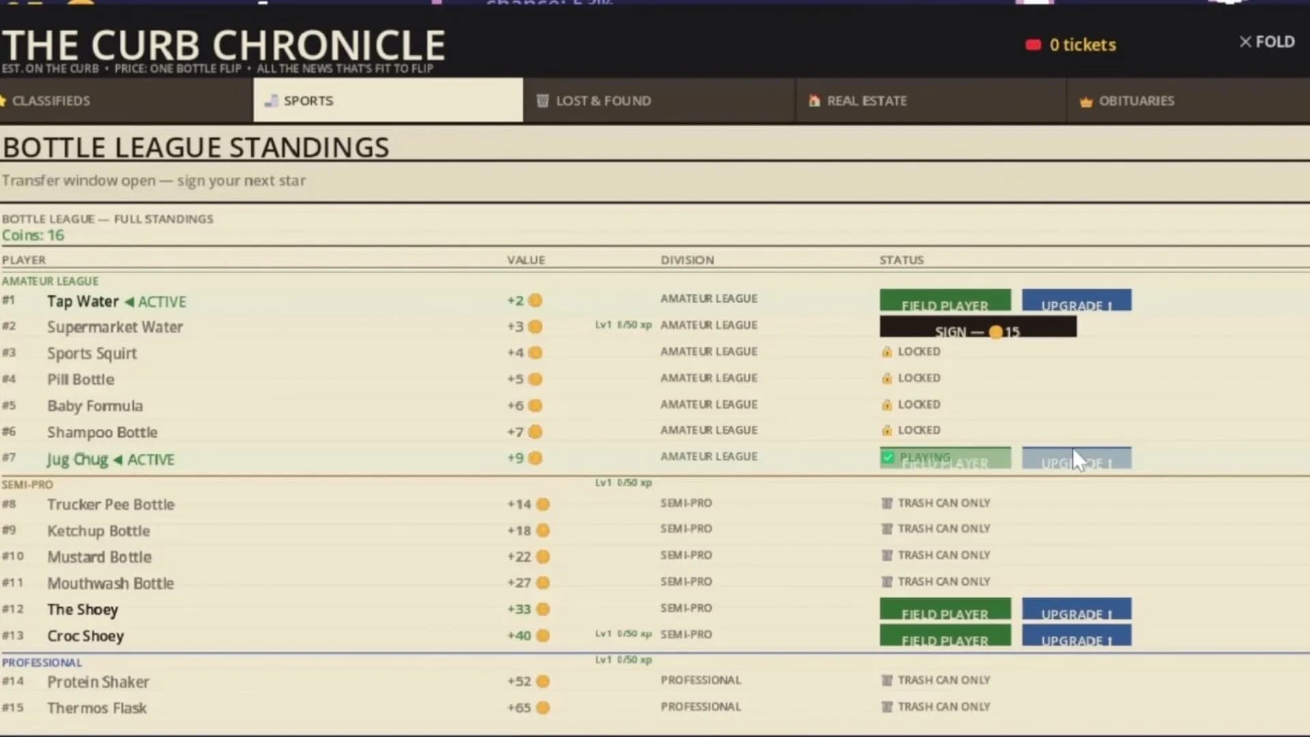The image size is (1310, 737).
Task: Upgrade The Shoey bottle
Action: (1077, 609)
